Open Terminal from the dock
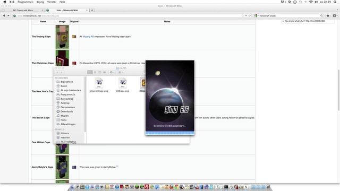The height and width of the screenshot is (191, 340). 226,187
